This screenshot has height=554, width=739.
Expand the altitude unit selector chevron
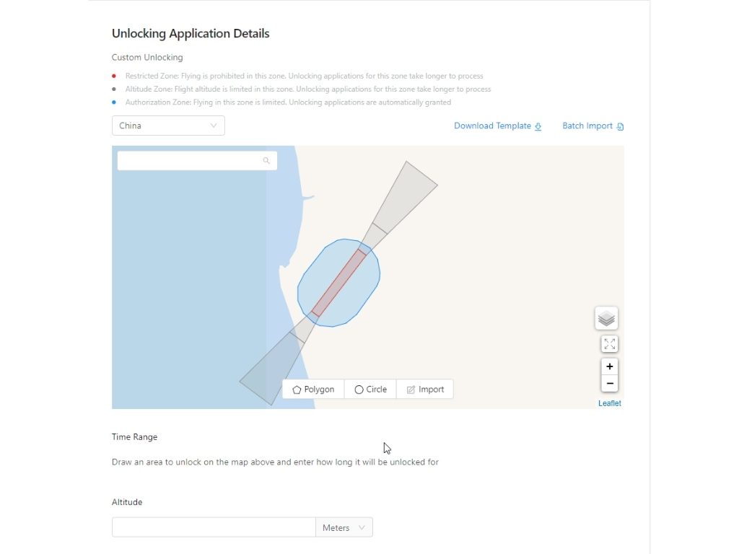[362, 527]
